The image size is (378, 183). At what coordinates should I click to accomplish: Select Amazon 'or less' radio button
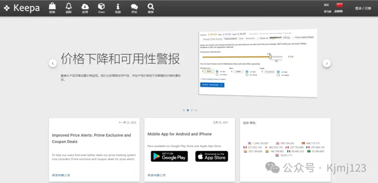pyautogui.click(x=217, y=72)
